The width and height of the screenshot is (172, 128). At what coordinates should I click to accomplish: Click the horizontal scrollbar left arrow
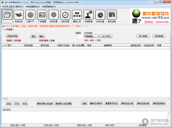[x=3, y=98]
